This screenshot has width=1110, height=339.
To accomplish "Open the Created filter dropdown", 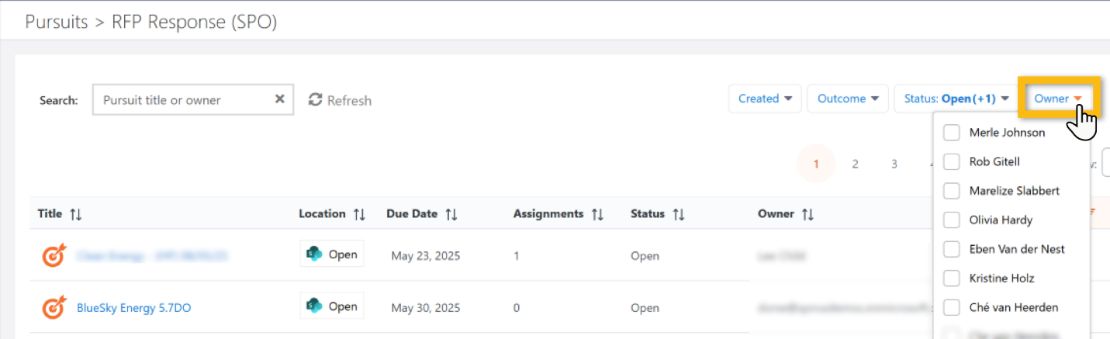I will [x=765, y=99].
